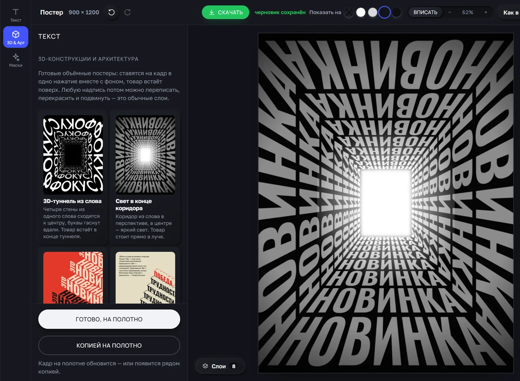Choose the beige ТРУДНОСТИ staircase thumbnail
The image size is (520, 381).
click(x=145, y=278)
